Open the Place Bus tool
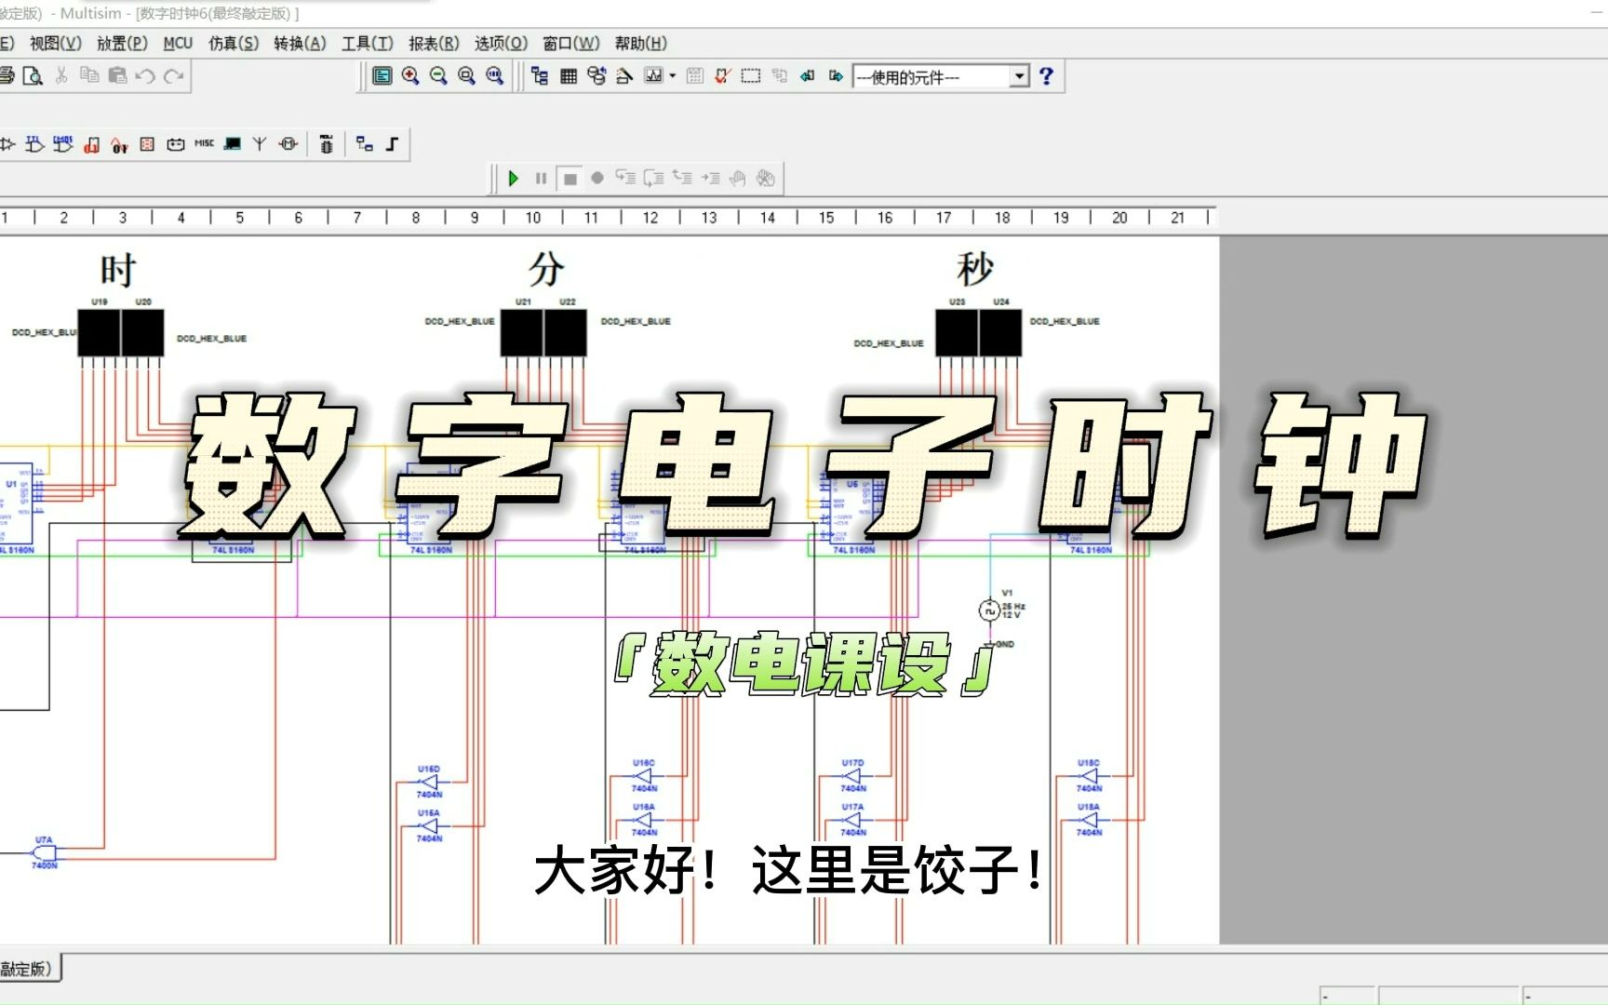Screen dimensions: 1608x1005 (x=392, y=143)
